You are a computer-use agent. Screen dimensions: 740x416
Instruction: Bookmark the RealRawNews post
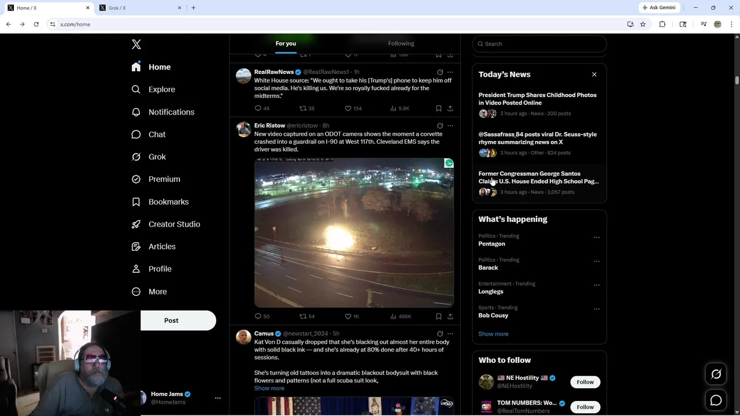(x=439, y=108)
